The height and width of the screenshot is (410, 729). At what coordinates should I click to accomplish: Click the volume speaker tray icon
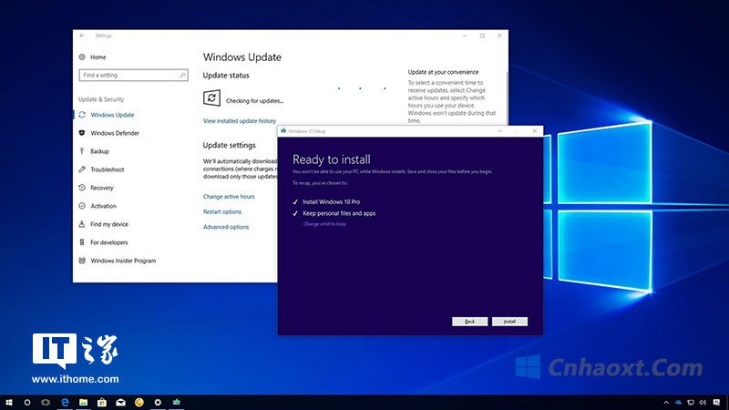click(703, 403)
